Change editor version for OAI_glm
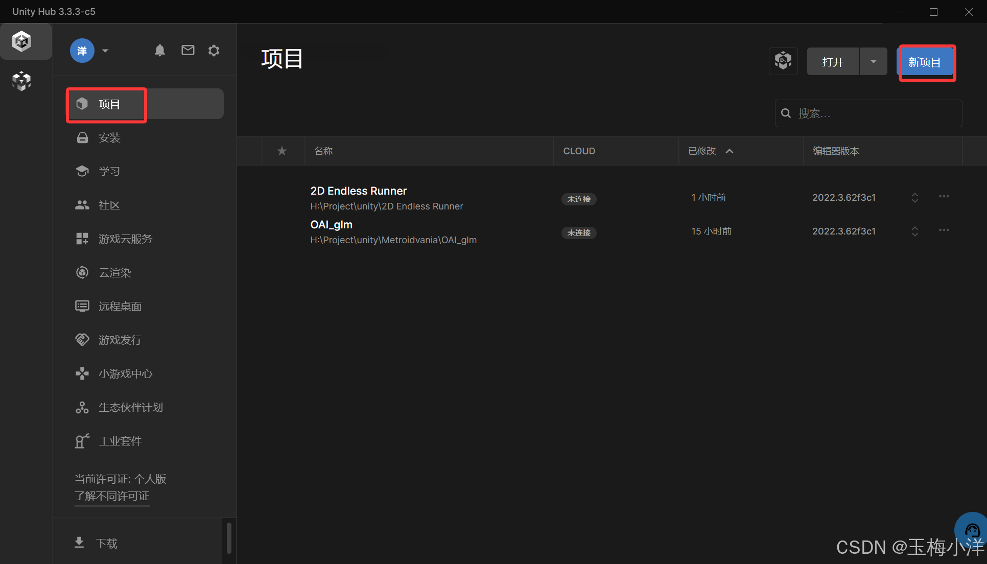This screenshot has height=564, width=987. coord(914,231)
